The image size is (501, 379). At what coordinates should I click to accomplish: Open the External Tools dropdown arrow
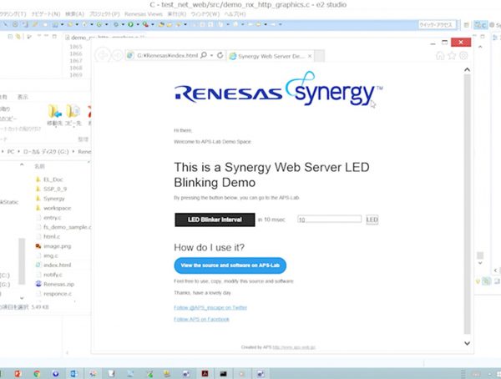pyautogui.click(x=152, y=24)
